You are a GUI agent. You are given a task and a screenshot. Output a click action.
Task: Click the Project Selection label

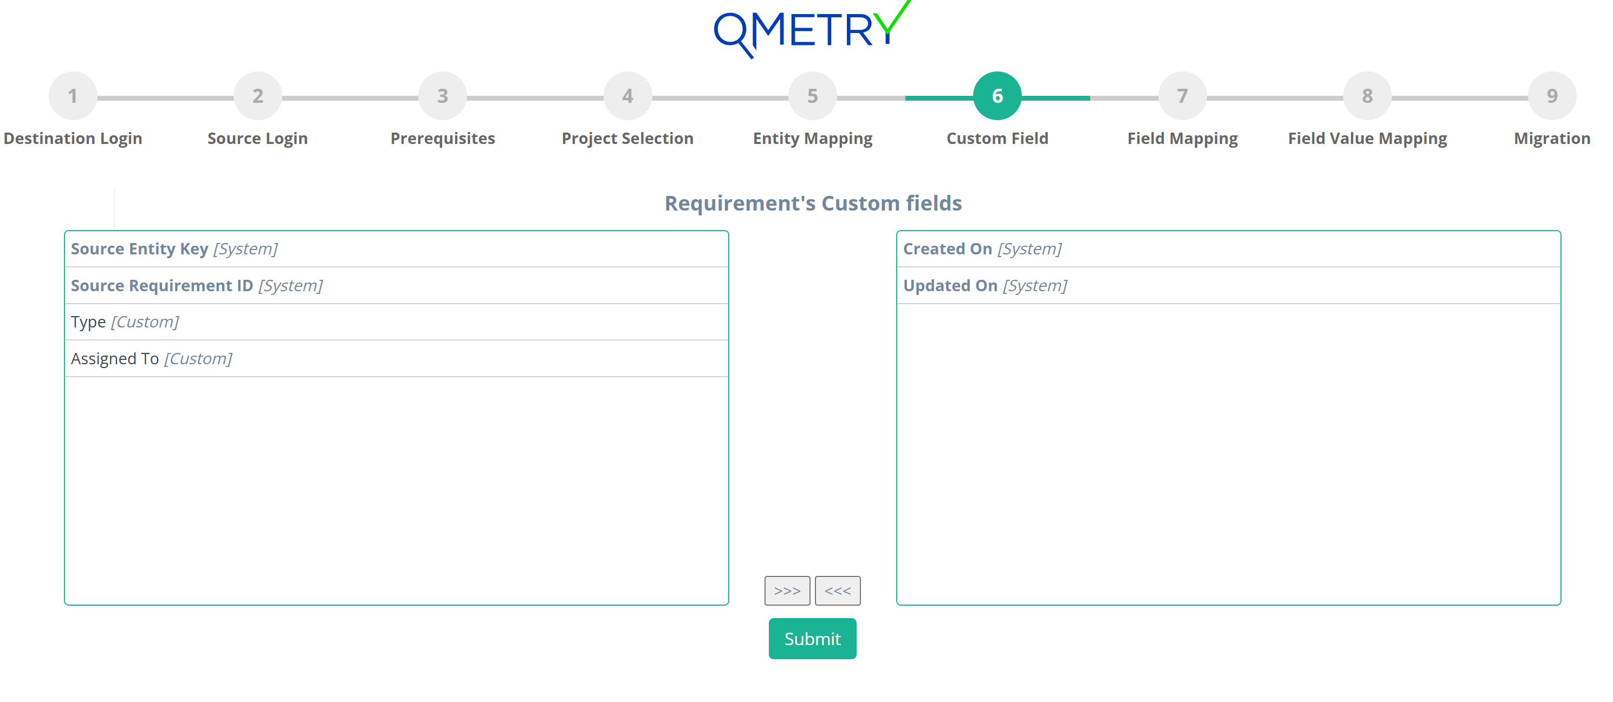627,138
